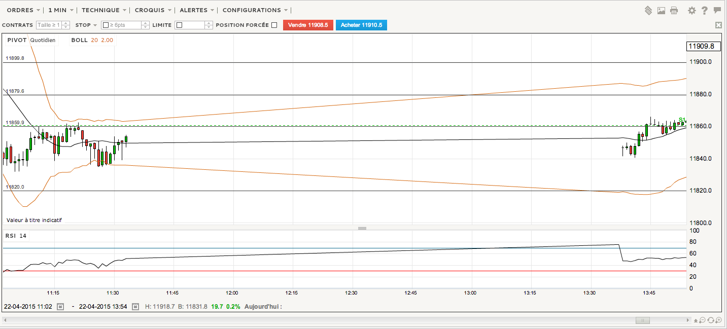The image size is (727, 329).
Task: Enable the Position Forcée checkbox
Action: tap(274, 25)
